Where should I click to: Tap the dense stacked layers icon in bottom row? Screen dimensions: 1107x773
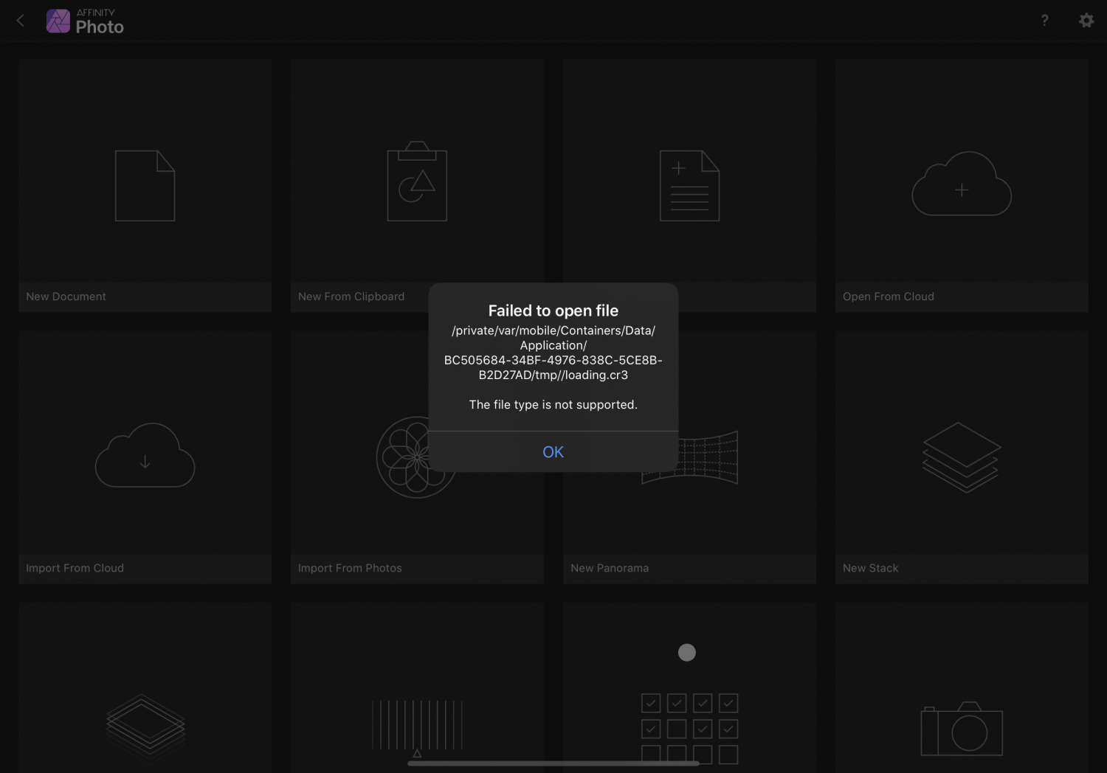point(145,727)
